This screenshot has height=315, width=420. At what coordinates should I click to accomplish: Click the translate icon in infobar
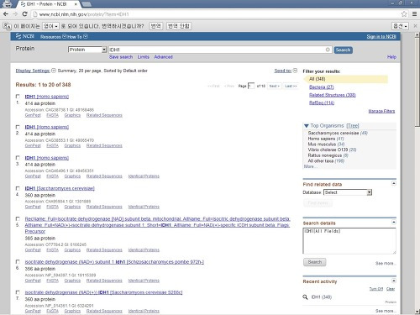[7, 26]
